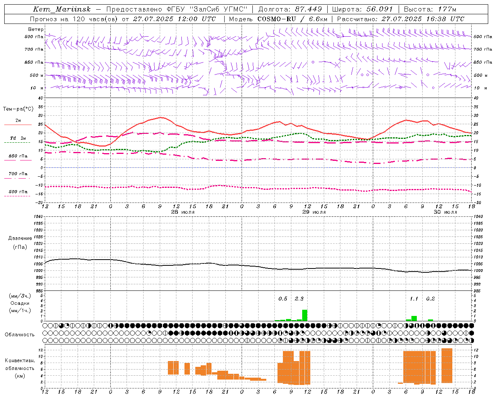The height and width of the screenshot is (395, 494).
Task: Click the 30 июля date label
Action: pyautogui.click(x=445, y=212)
